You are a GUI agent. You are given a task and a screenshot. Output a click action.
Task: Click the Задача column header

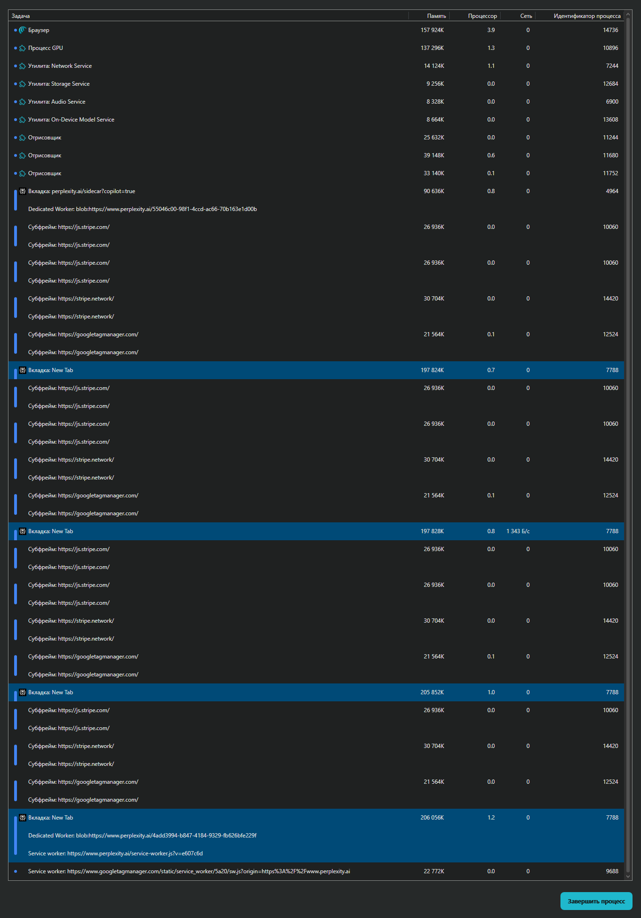[21, 16]
